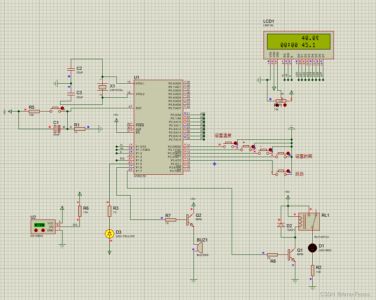Screen dimensions: 376x300
Task: Click the LM016L part label
Action: 269,26
